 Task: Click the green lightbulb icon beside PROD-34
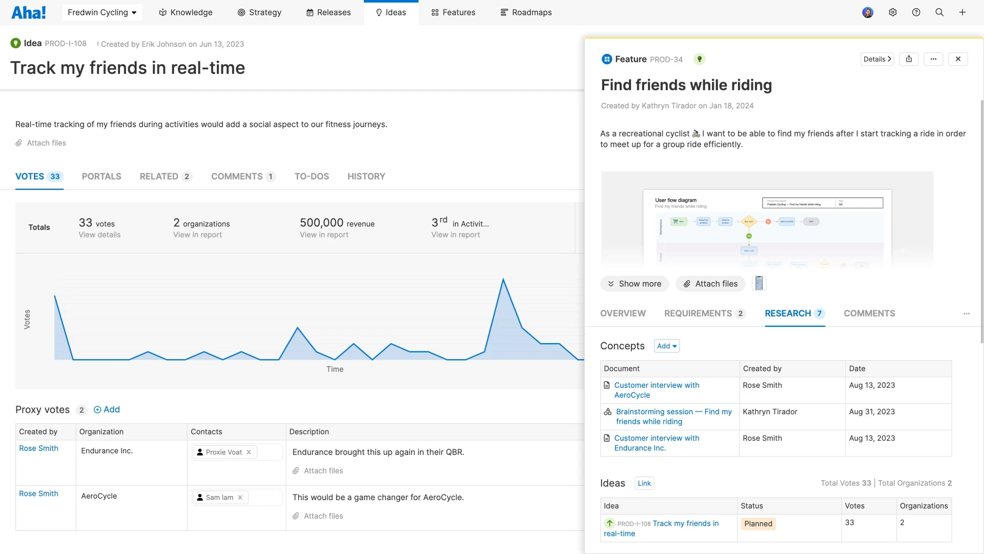tap(699, 59)
